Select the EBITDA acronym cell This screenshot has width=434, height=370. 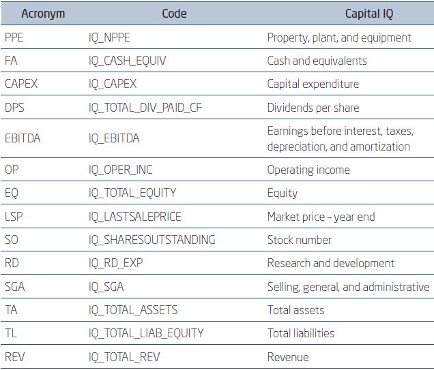pos(23,138)
